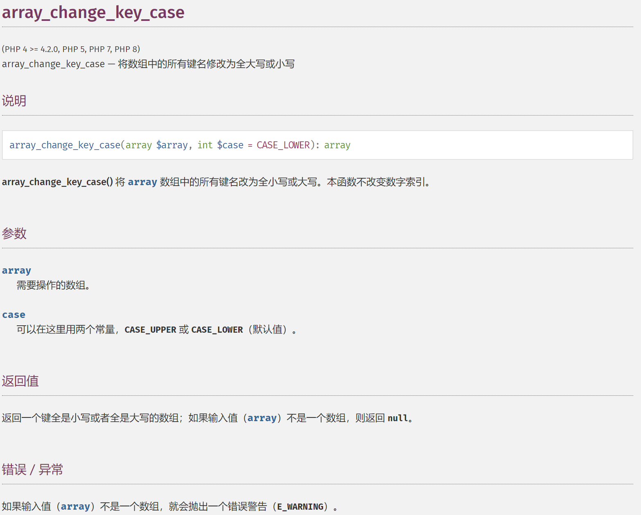
Task: Click the array return type after the colon
Action: coord(337,145)
